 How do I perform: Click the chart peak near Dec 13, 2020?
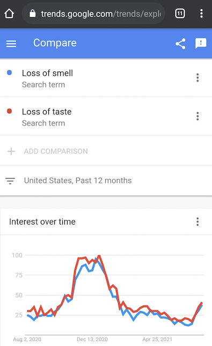pos(99,256)
